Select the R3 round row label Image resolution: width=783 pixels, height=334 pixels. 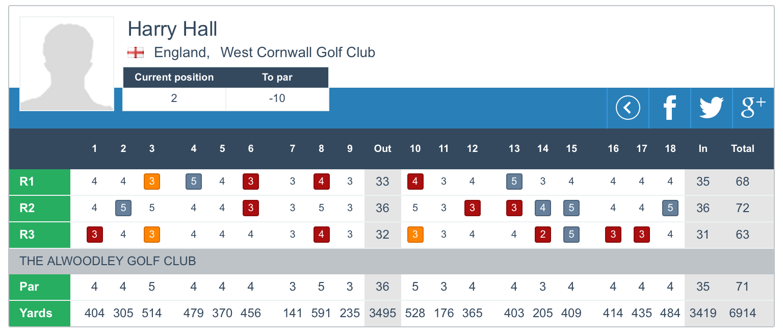coord(40,235)
